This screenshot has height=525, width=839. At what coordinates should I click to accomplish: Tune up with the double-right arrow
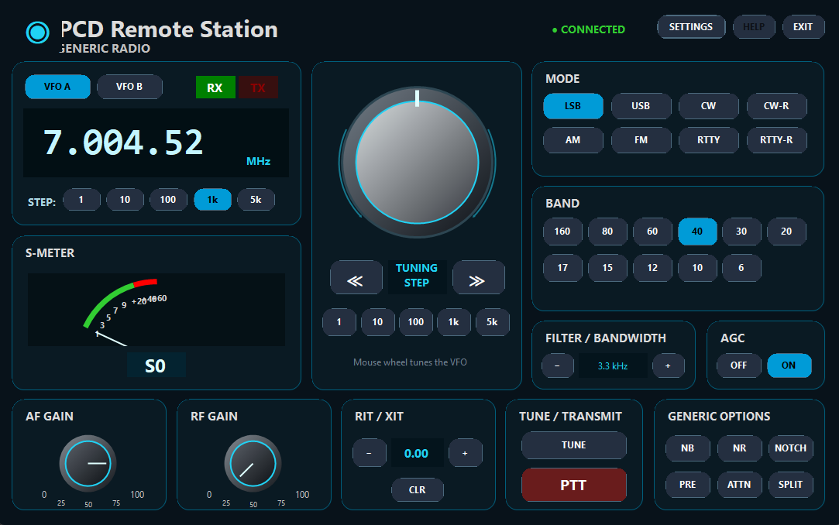(x=478, y=277)
